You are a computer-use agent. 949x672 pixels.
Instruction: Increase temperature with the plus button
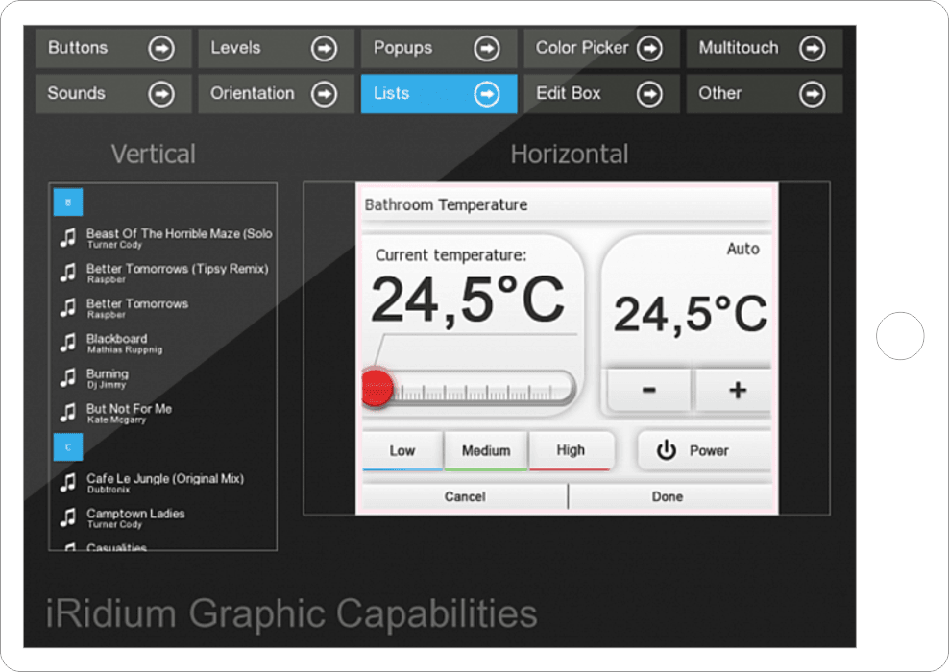737,390
